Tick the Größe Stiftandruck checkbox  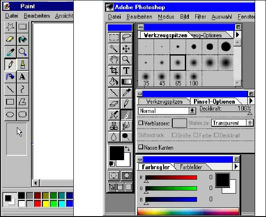point(174,135)
